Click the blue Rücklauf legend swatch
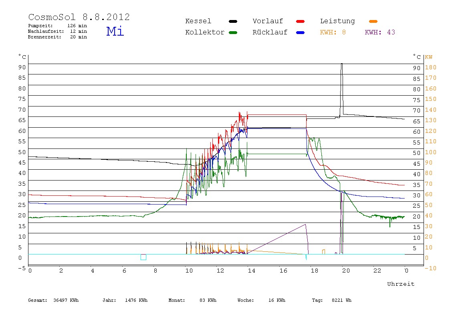 pyautogui.click(x=301, y=32)
